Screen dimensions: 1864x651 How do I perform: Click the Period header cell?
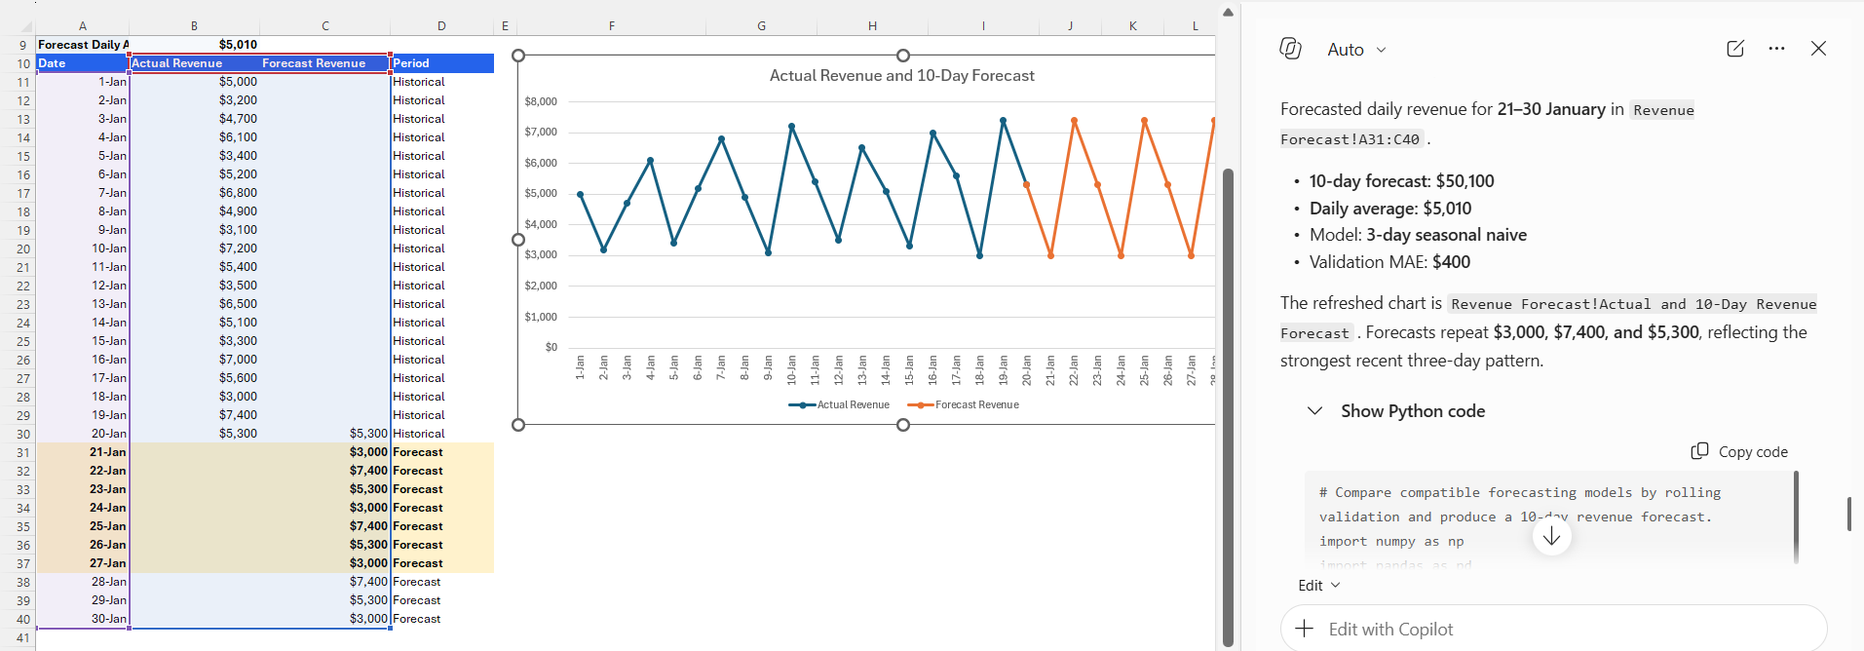click(x=442, y=63)
